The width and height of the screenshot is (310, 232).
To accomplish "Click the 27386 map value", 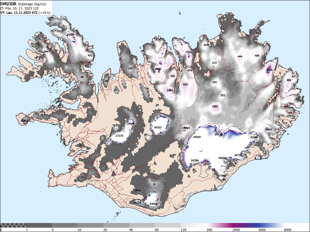I will pos(222,176).
